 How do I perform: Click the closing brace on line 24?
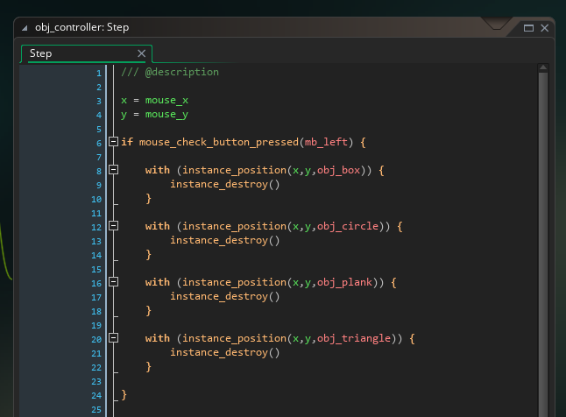click(x=124, y=394)
